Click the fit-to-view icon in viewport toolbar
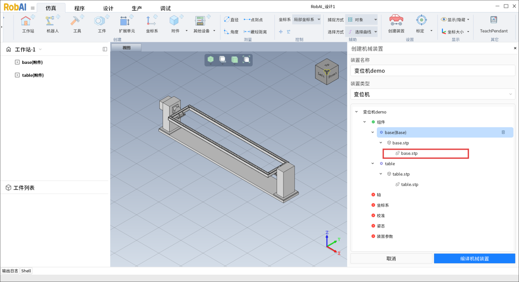Screen dimensions: 519x282 [x=247, y=60]
